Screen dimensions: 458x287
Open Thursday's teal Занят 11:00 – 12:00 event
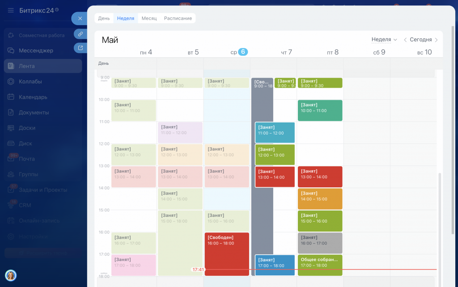pos(275,133)
